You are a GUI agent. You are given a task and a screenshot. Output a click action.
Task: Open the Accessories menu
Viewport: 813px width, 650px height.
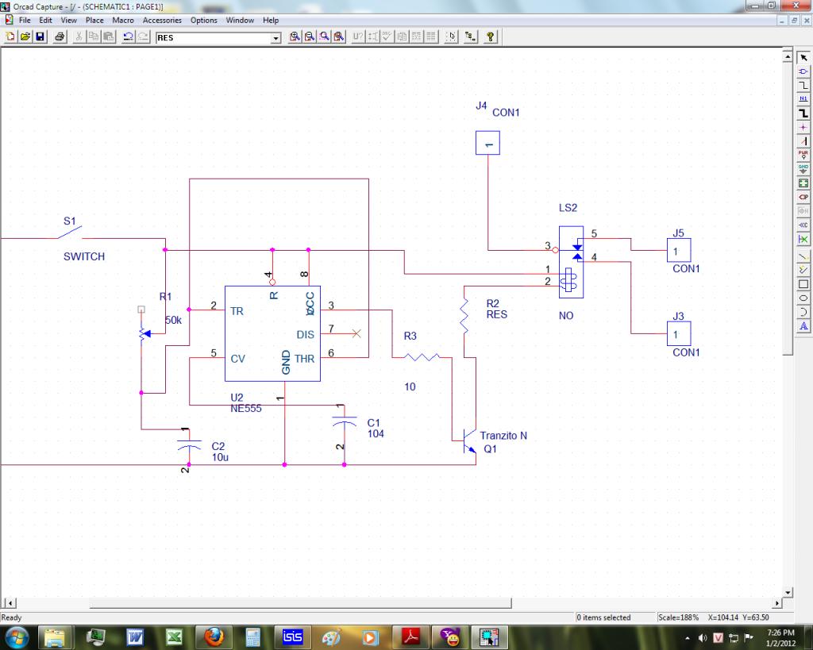point(162,20)
